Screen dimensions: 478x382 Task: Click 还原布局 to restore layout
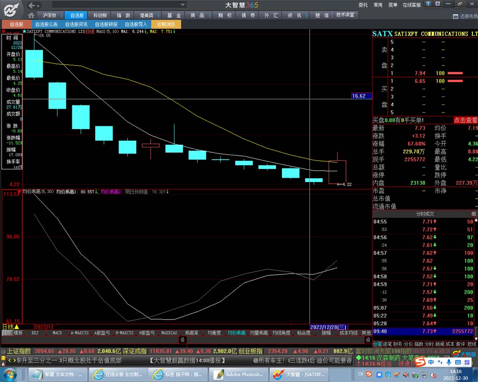click(465, 16)
